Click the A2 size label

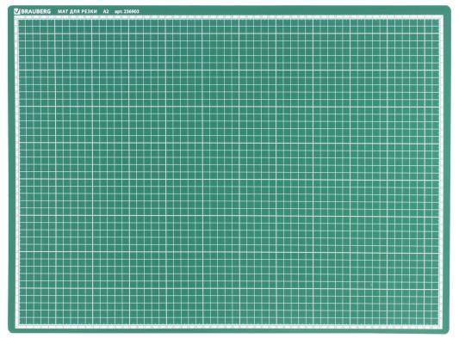pos(106,11)
